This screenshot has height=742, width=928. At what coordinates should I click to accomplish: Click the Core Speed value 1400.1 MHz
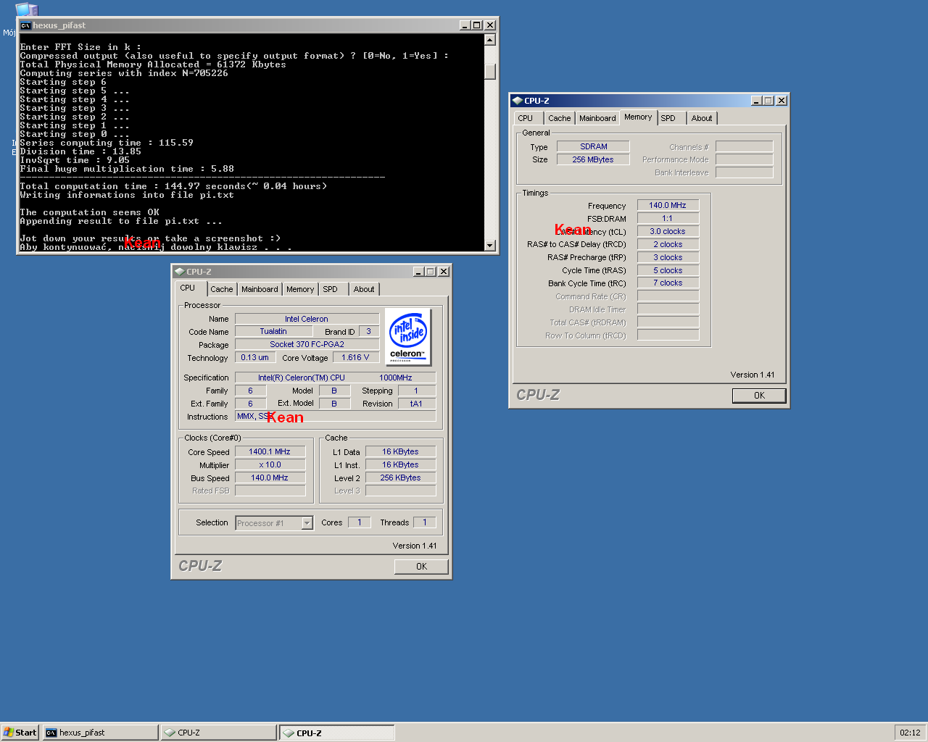click(x=270, y=451)
